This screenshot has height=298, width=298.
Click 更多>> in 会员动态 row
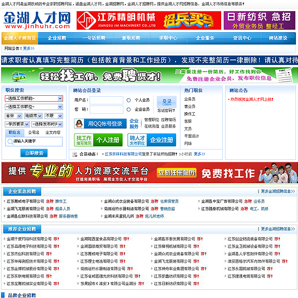coord(199,154)
